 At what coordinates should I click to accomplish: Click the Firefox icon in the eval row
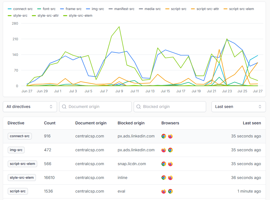(x=164, y=191)
